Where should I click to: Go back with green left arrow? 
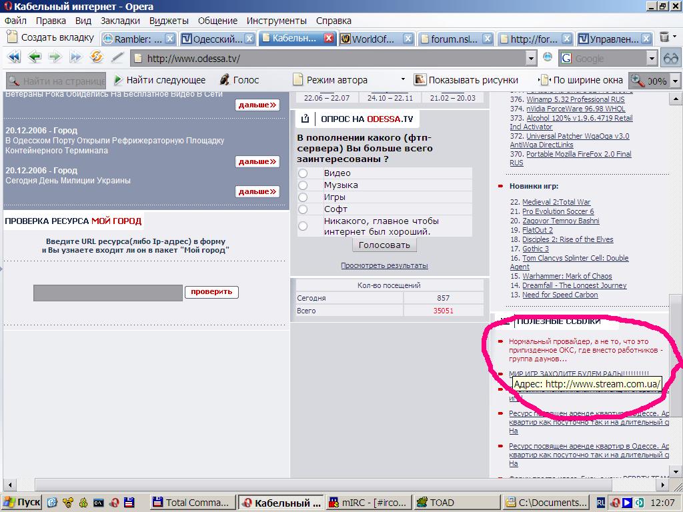tap(35, 57)
